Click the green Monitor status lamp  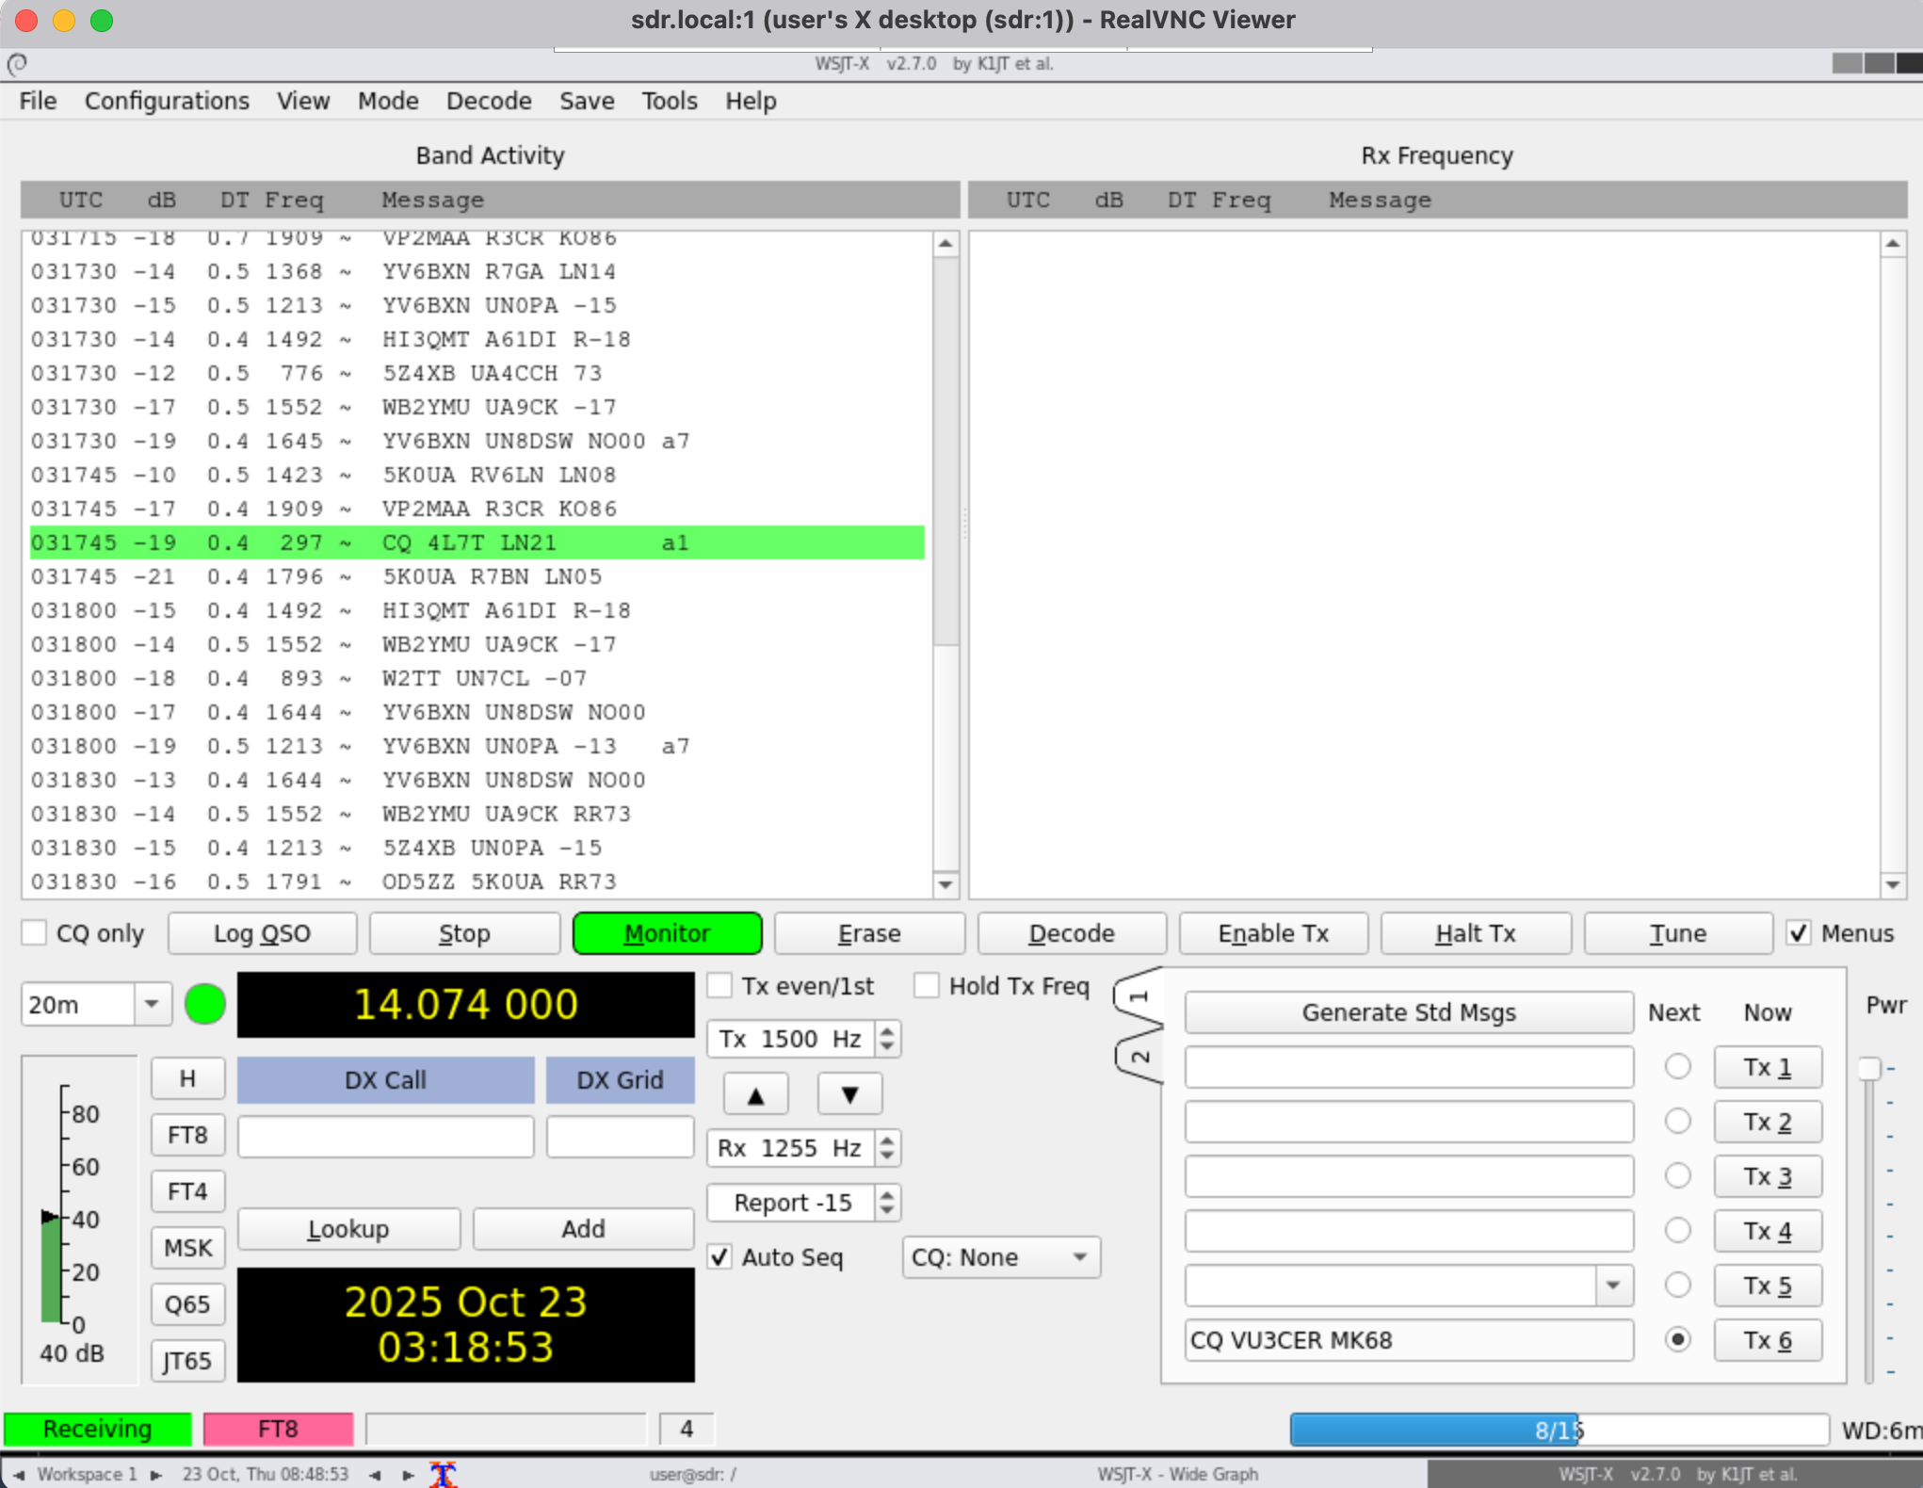click(x=204, y=1003)
